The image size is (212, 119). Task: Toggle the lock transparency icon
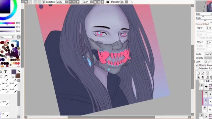(205, 62)
